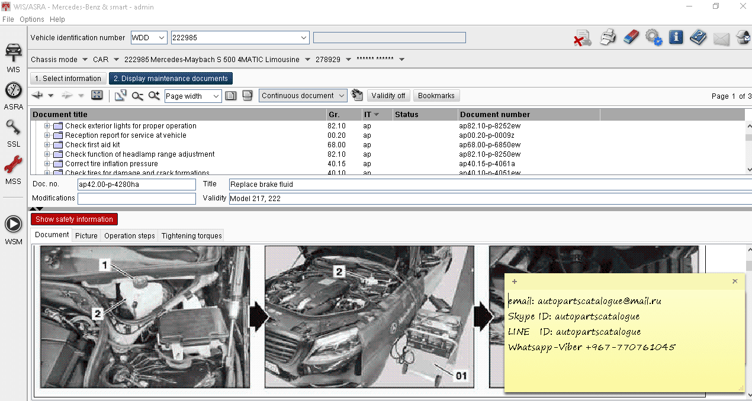Click the Doc. no. input field
Image resolution: width=752 pixels, height=401 pixels.
[x=136, y=185]
